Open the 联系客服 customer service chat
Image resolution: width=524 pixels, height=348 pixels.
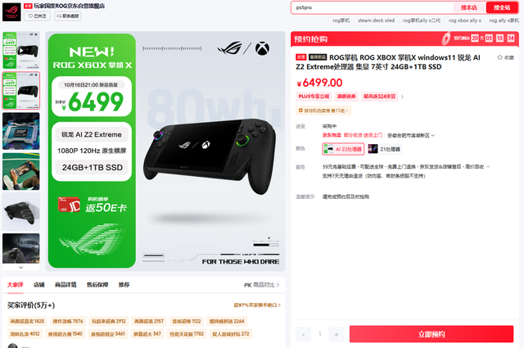pyautogui.click(x=68, y=16)
